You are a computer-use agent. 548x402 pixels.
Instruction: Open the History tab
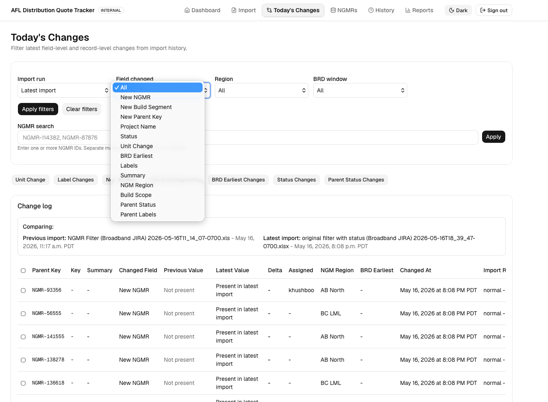[x=381, y=10]
